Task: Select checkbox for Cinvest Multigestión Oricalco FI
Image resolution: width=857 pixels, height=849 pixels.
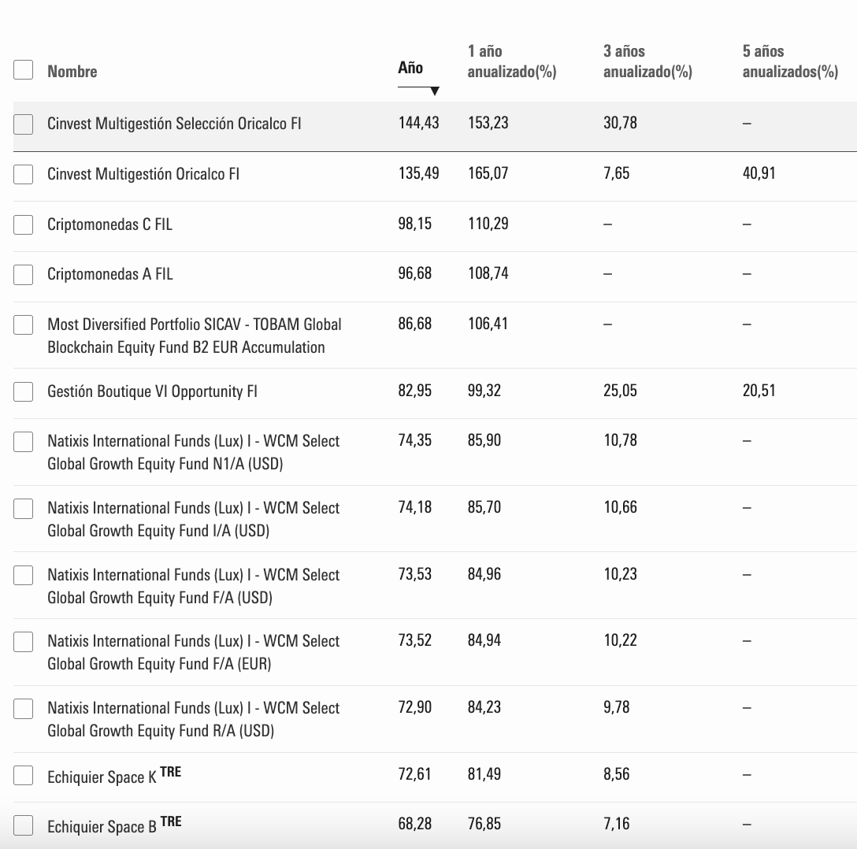Action: (23, 174)
